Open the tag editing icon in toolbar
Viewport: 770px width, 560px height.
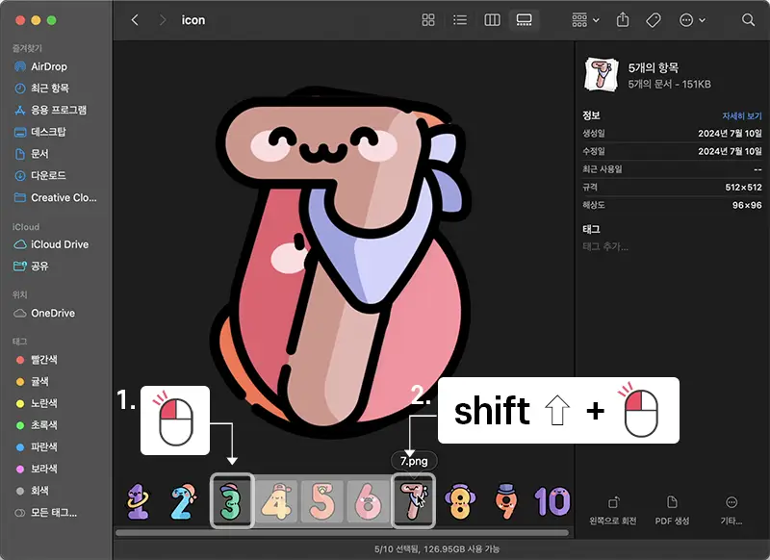(652, 19)
